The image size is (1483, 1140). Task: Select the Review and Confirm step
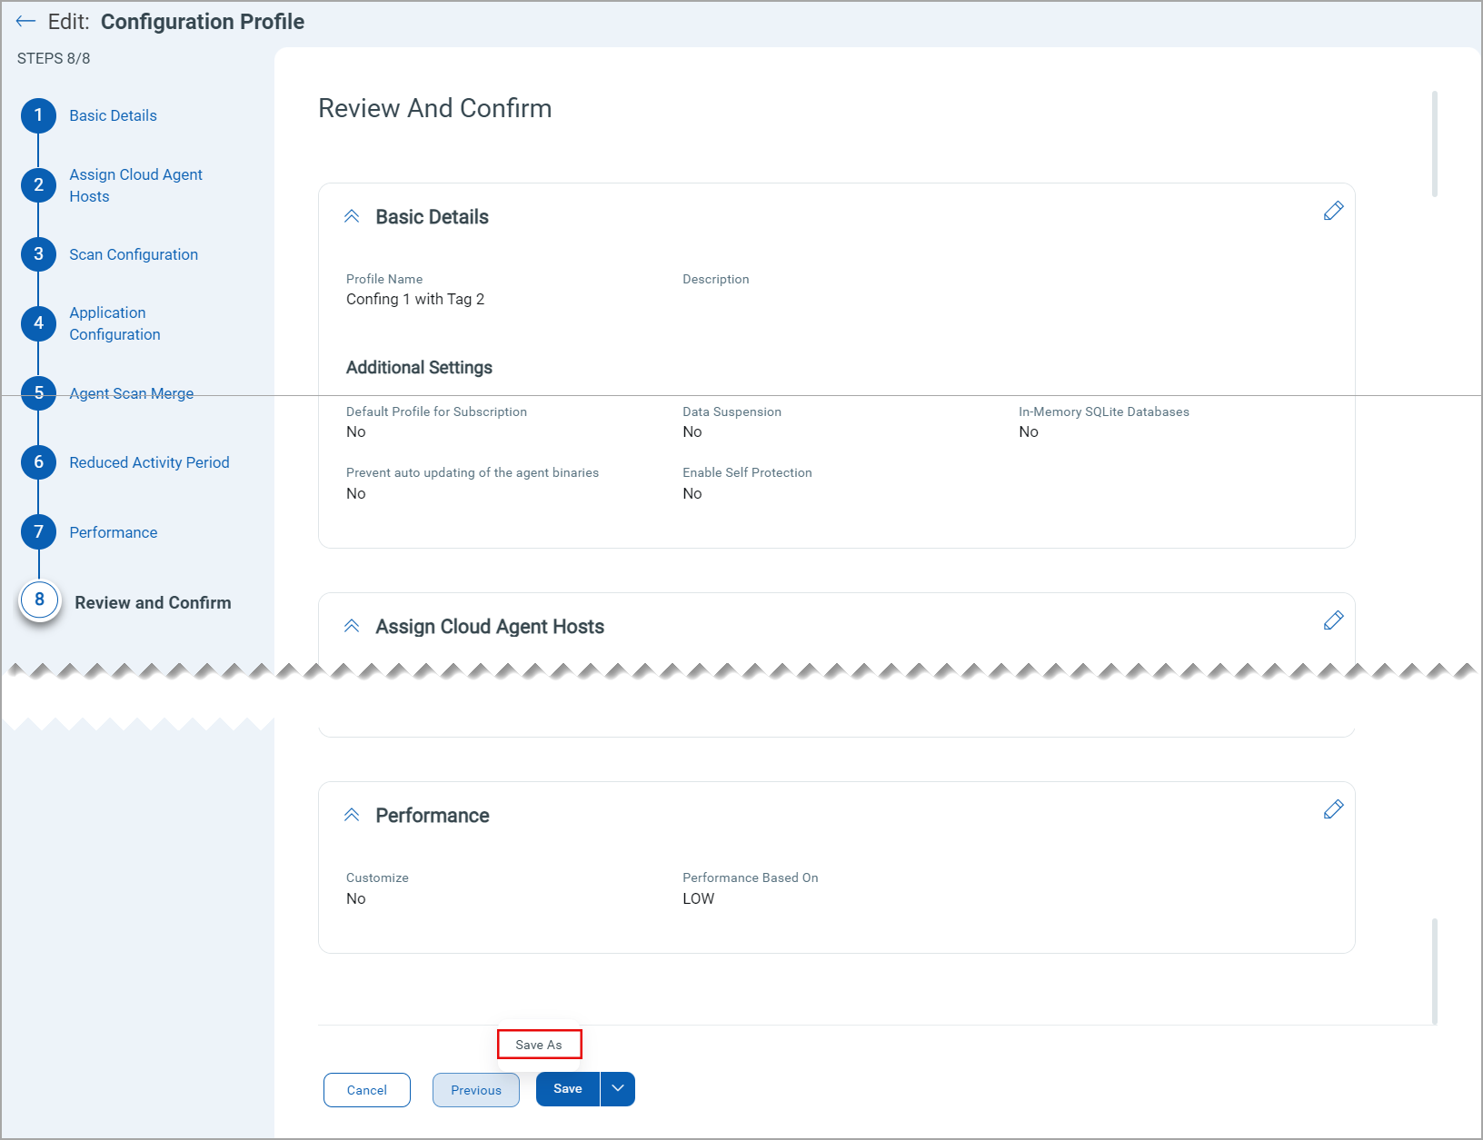153,602
